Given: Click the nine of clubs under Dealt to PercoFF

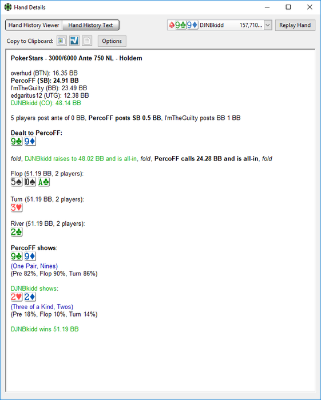Looking at the screenshot, I should pos(17,141).
